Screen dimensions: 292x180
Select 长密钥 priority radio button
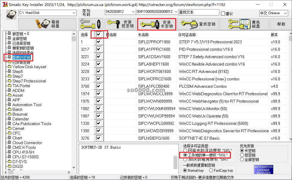242,150
